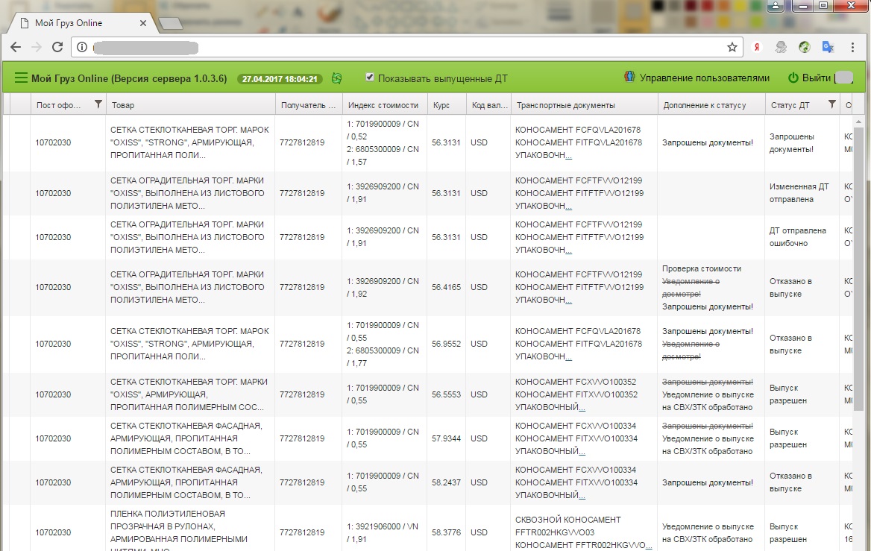Open the hamburger menu beside Мой Груз Online

tap(20, 78)
